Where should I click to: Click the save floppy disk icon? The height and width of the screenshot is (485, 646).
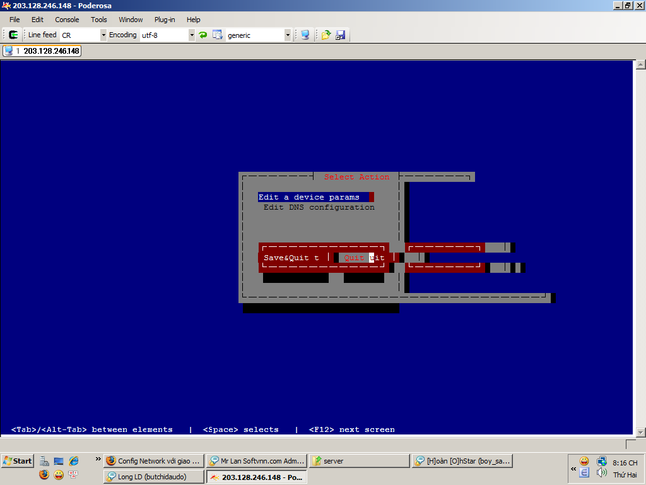pyautogui.click(x=341, y=35)
